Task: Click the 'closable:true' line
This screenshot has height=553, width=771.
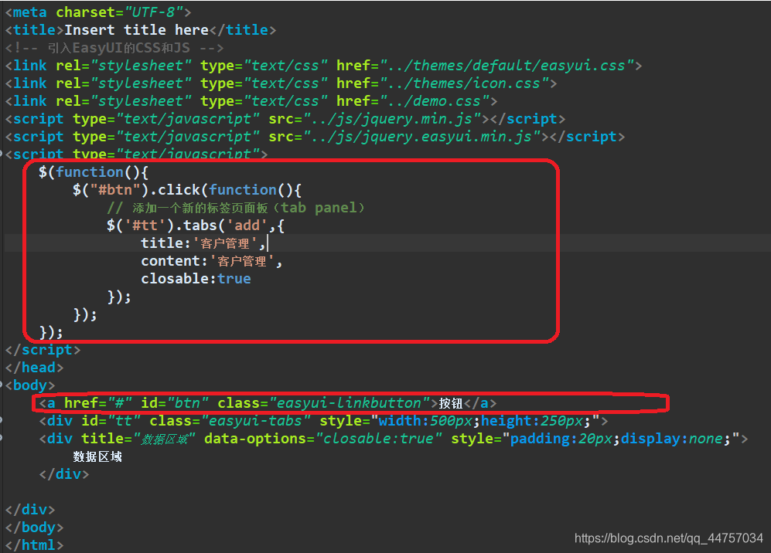Action: (x=196, y=279)
